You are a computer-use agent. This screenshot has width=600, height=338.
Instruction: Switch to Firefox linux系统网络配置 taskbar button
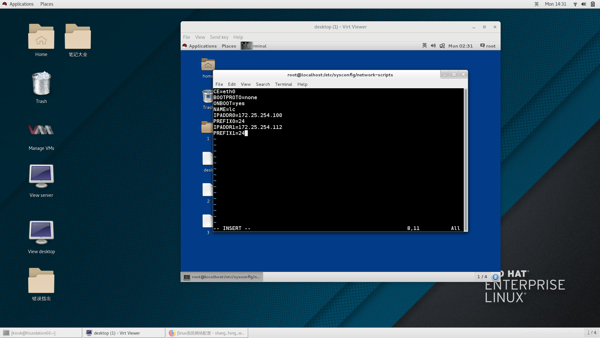(x=207, y=333)
